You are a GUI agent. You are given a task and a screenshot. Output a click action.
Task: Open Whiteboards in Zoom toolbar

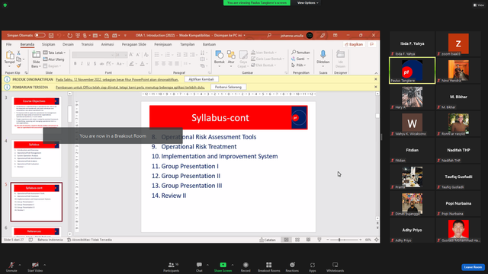click(x=335, y=266)
